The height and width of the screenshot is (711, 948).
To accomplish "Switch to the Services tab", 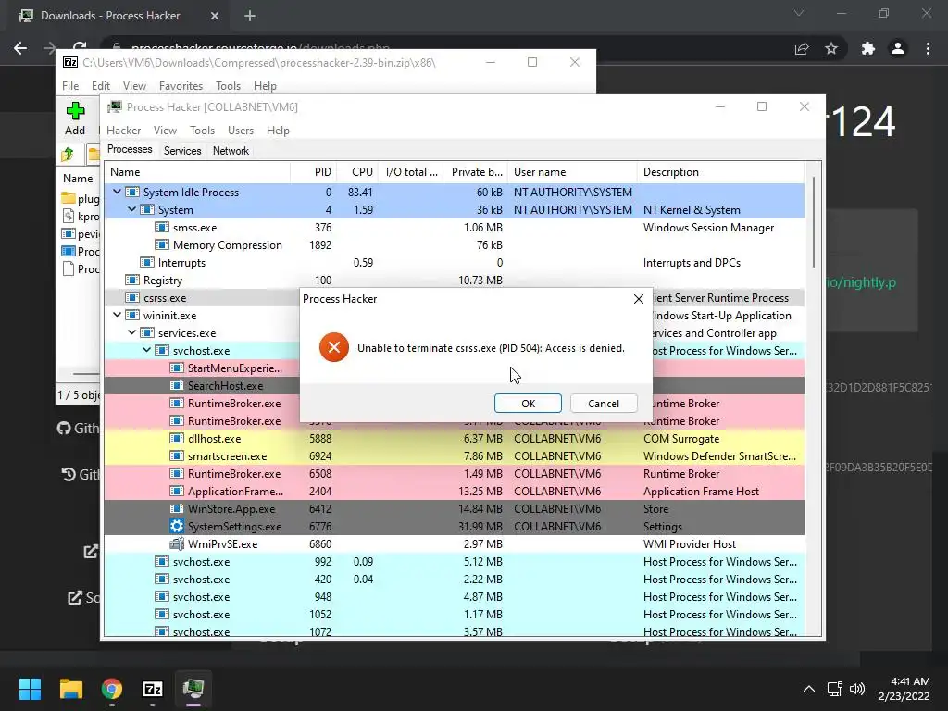I will click(182, 151).
